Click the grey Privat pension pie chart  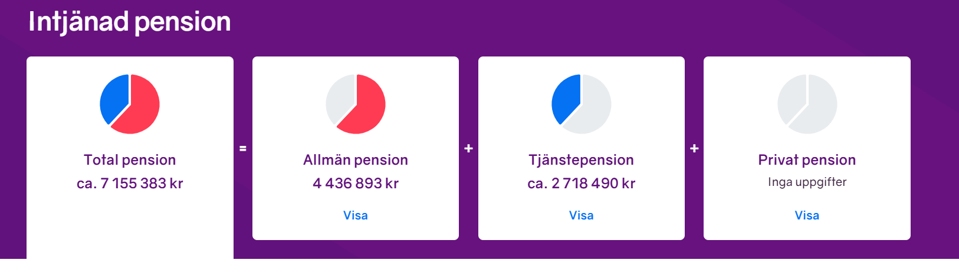tap(807, 104)
